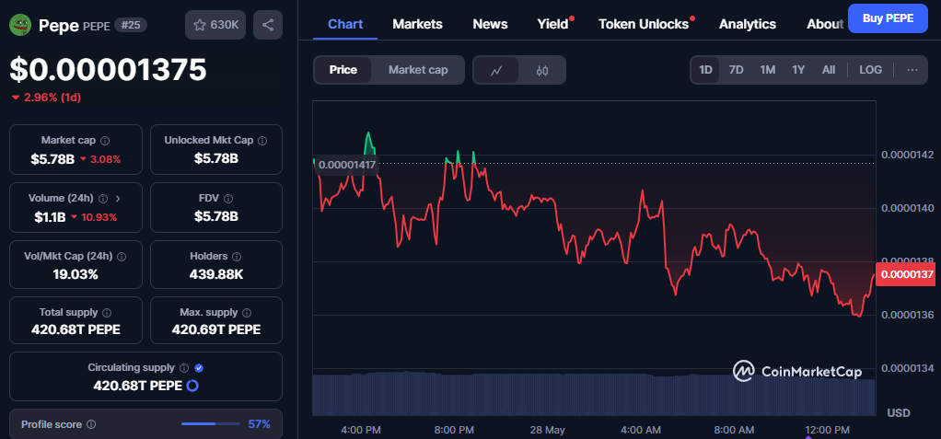
Task: Click the 28 May date axis label
Action: point(547,430)
